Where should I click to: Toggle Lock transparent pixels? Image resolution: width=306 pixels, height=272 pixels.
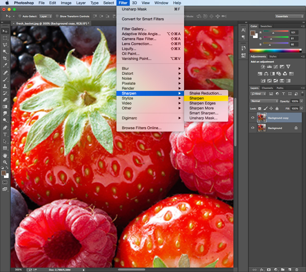(x=260, y=108)
